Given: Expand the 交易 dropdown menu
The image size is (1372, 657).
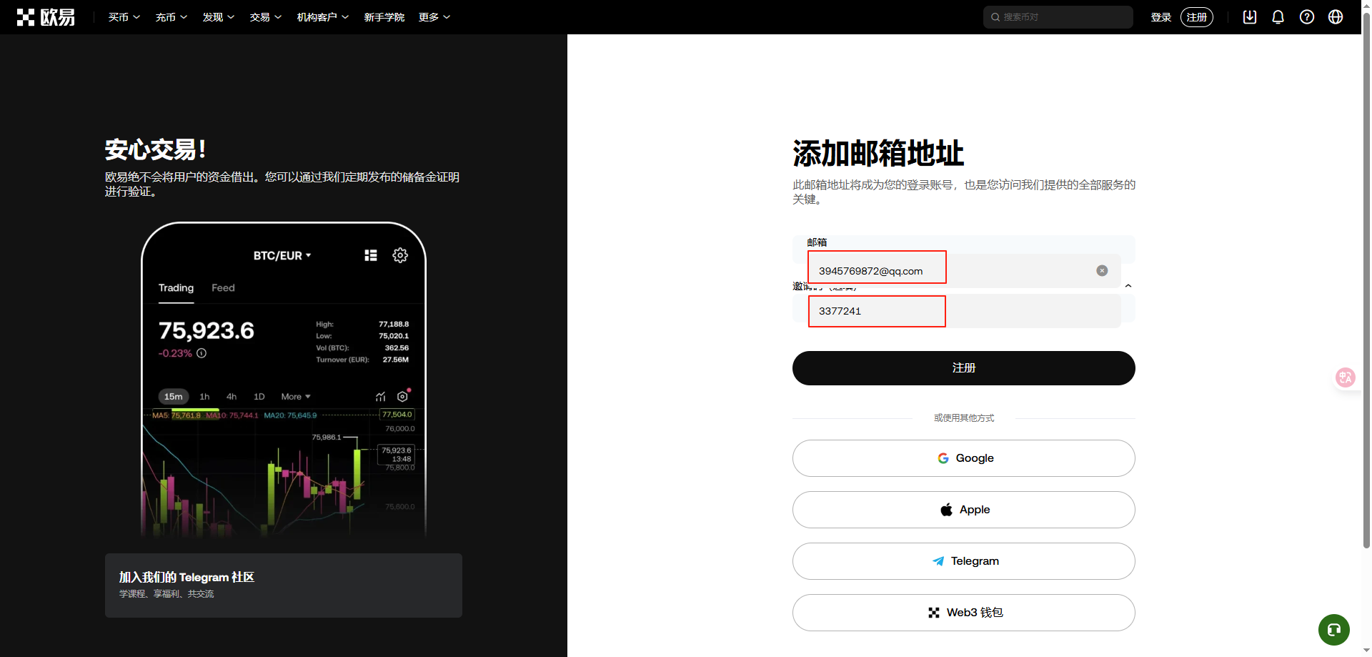Looking at the screenshot, I should (x=265, y=17).
